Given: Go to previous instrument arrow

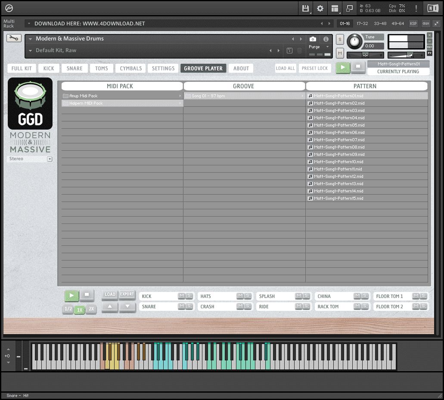Looking at the screenshot, I should click(x=293, y=39).
